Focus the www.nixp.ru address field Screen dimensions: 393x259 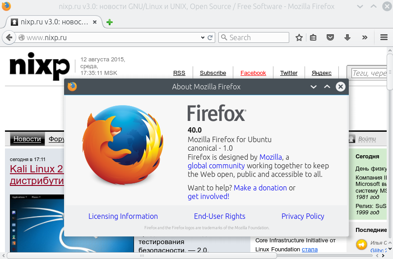(113, 37)
